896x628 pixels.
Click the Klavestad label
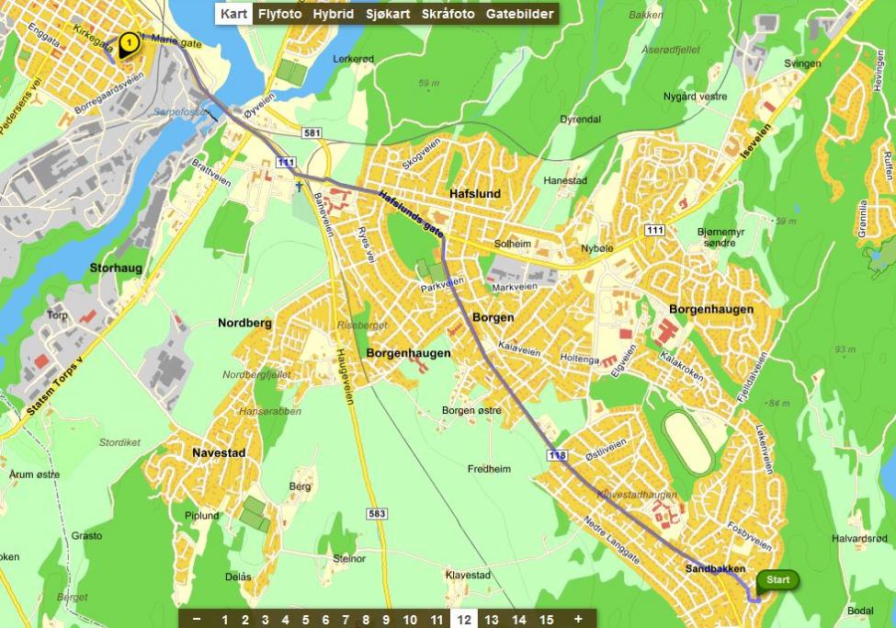coord(468,575)
